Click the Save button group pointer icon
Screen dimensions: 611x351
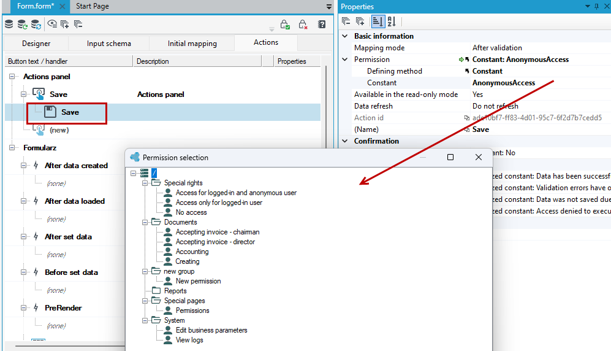pos(39,94)
